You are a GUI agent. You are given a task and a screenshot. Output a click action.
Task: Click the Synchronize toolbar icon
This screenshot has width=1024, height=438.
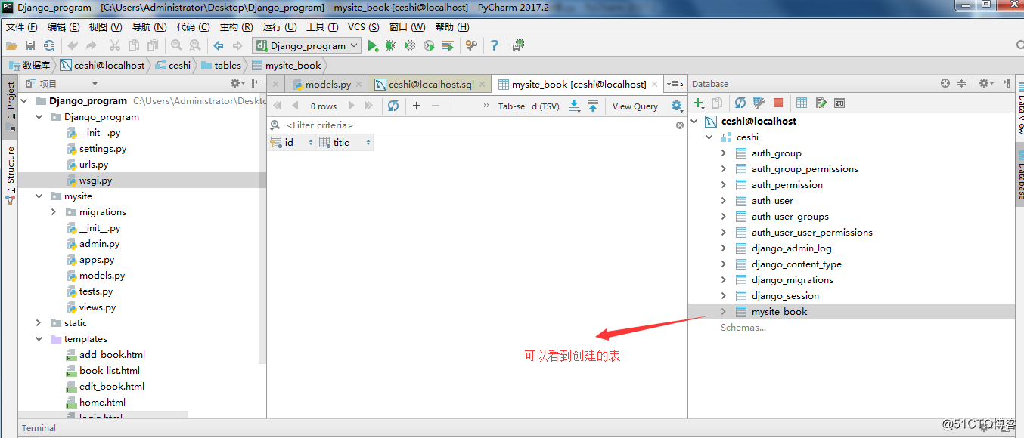(49, 46)
